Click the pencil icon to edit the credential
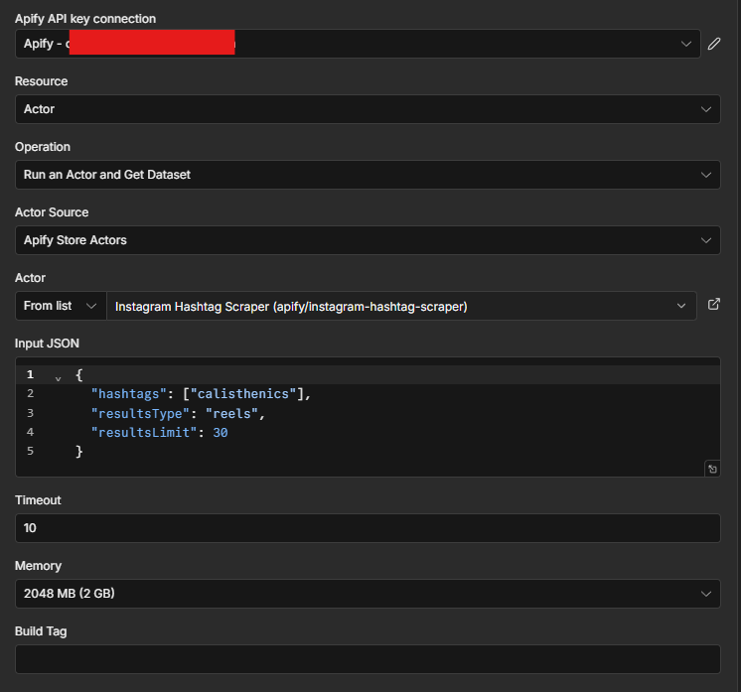The width and height of the screenshot is (741, 692). coord(713,44)
